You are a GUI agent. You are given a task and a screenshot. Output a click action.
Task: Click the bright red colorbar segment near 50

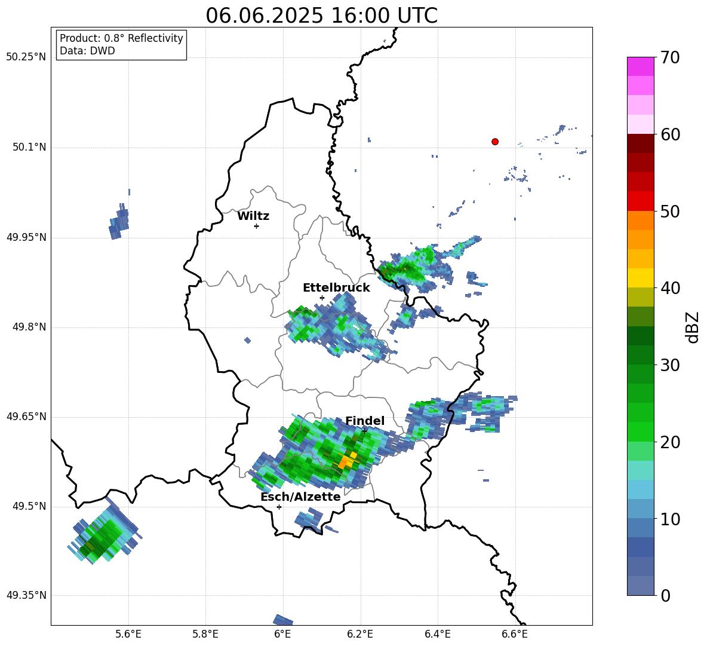pyautogui.click(x=640, y=201)
